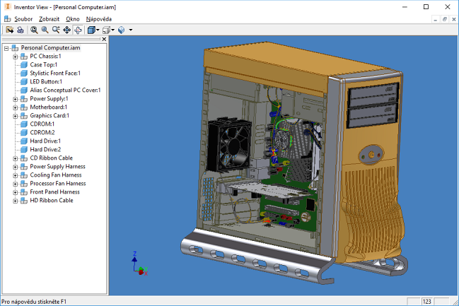Select Cooling Fan Harness in the tree
Image resolution: width=459 pixels, height=306 pixels.
(57, 175)
